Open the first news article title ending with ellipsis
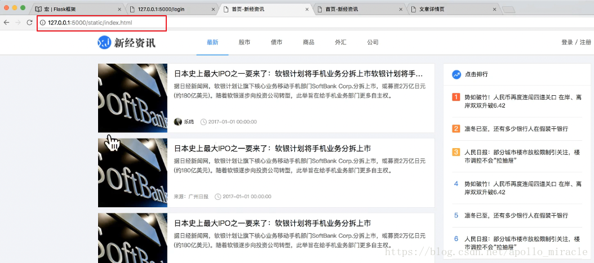Screen dimensions: 594x263 tap(299, 73)
